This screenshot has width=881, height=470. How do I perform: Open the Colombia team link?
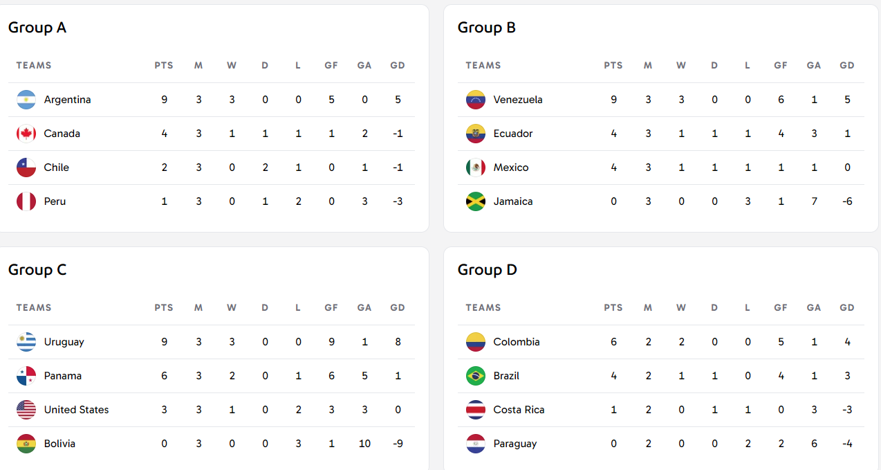516,342
